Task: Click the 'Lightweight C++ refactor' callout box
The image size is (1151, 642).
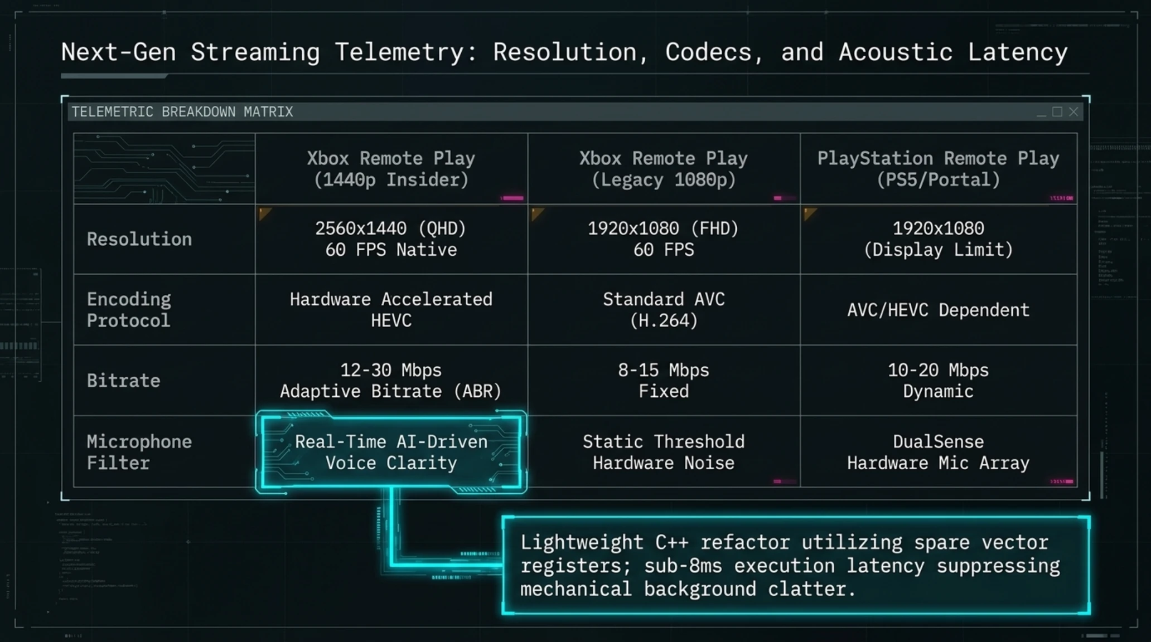Action: (796, 565)
